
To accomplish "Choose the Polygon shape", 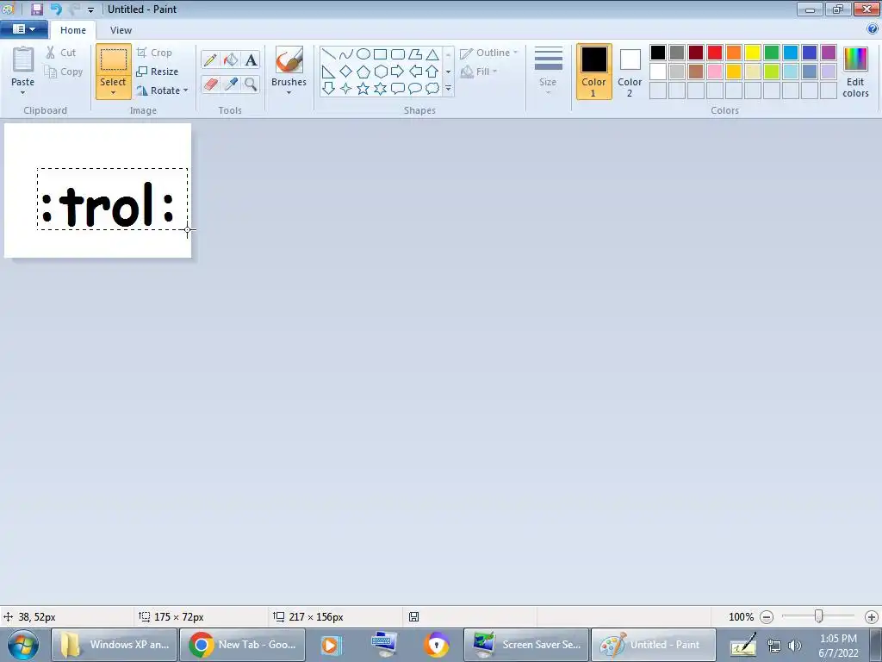I will point(415,54).
